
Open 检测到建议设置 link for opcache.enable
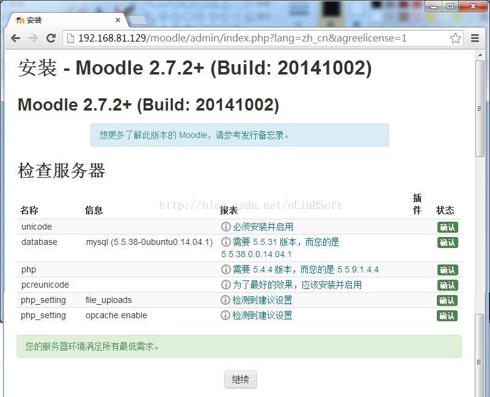(262, 316)
